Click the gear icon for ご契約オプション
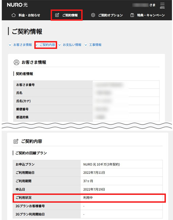This screenshot has height=220, width=173. (93, 15)
